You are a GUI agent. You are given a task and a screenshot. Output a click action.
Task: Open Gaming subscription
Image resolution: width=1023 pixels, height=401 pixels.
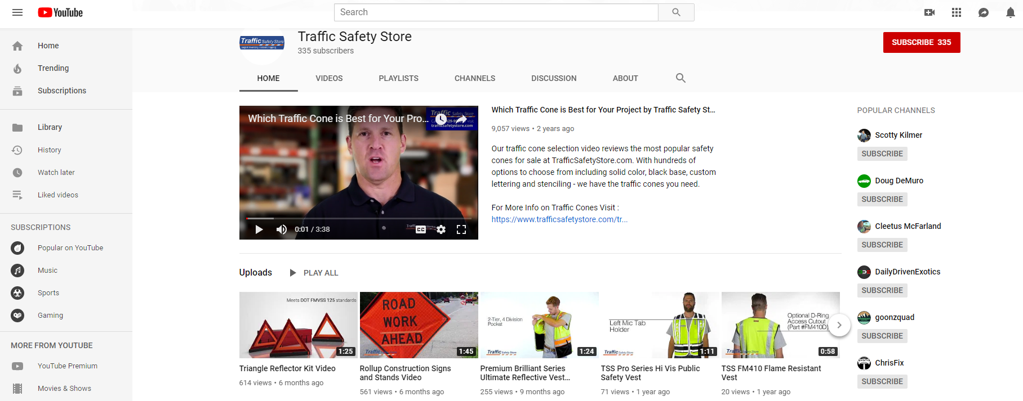click(66, 315)
